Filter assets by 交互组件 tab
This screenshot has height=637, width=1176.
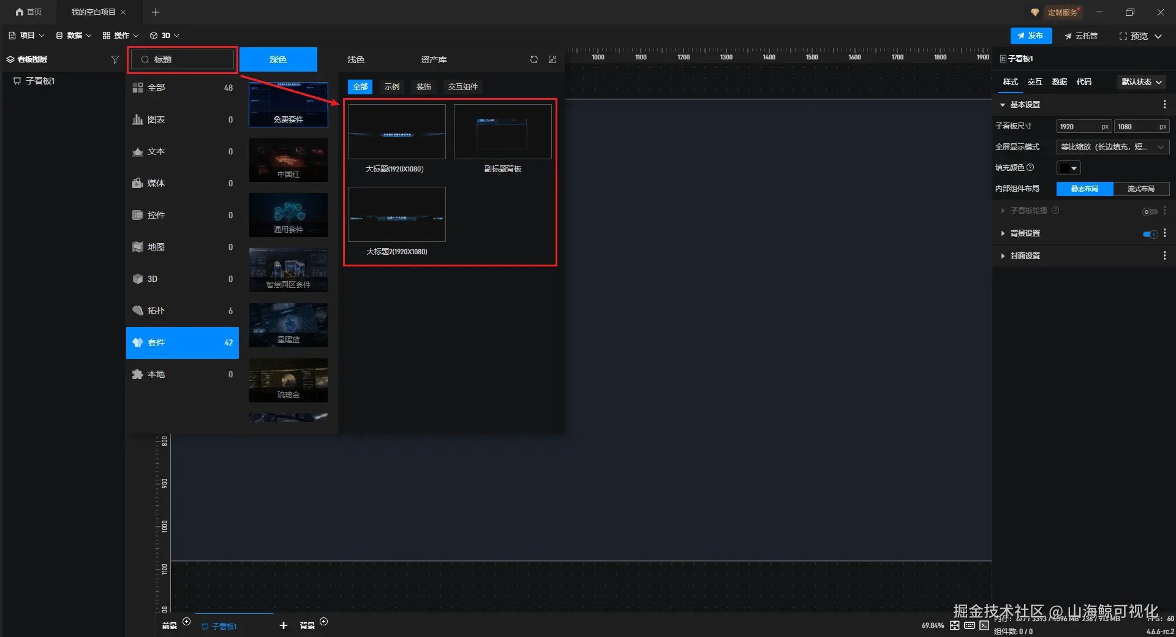[x=463, y=87]
